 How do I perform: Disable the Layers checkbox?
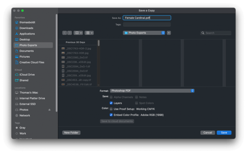tap(111, 103)
